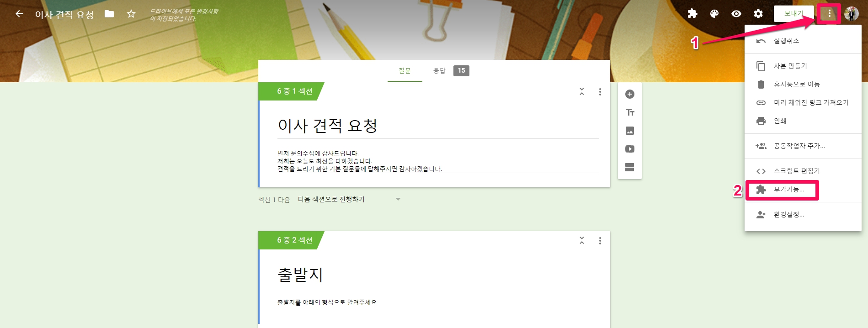Open the add-ons puzzle icon in header
The height and width of the screenshot is (328, 868).
692,14
